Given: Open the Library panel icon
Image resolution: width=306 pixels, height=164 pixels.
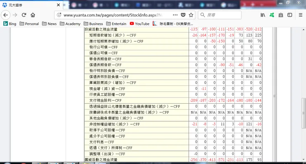Looking at the screenshot, I should tap(263, 15).
